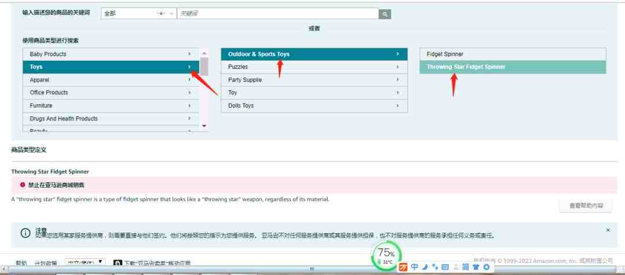Click the shirt skin icon in IME bar
This screenshot has width=625, height=275.
pyautogui.click(x=476, y=267)
